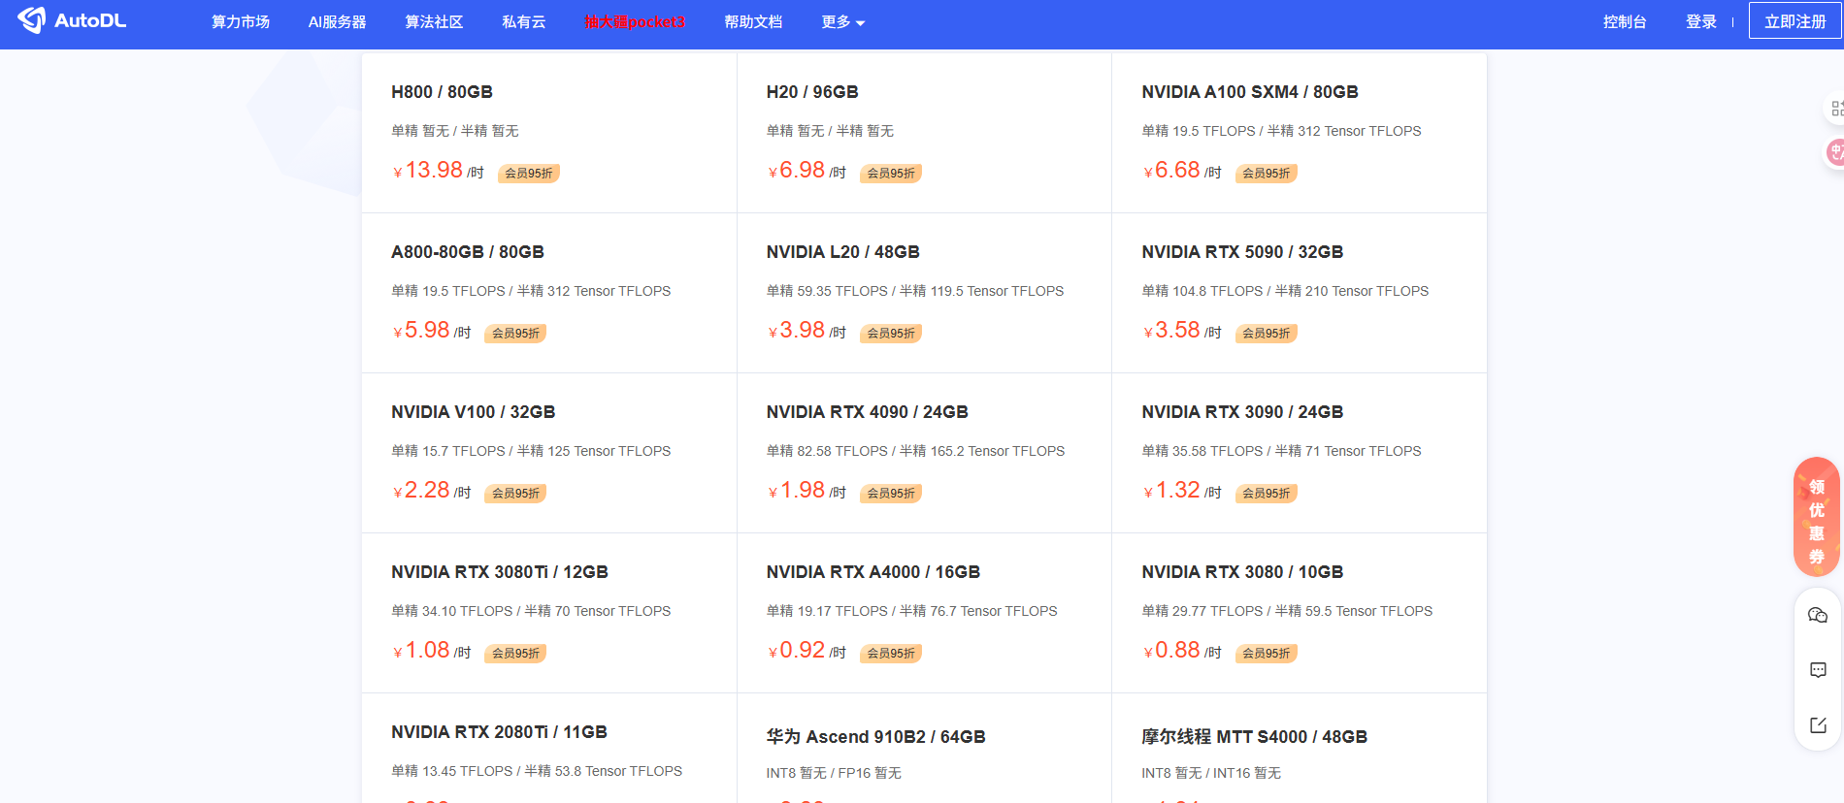Click the AutoDL logo in the header
Image resolution: width=1844 pixels, height=803 pixels.
pos(72,20)
